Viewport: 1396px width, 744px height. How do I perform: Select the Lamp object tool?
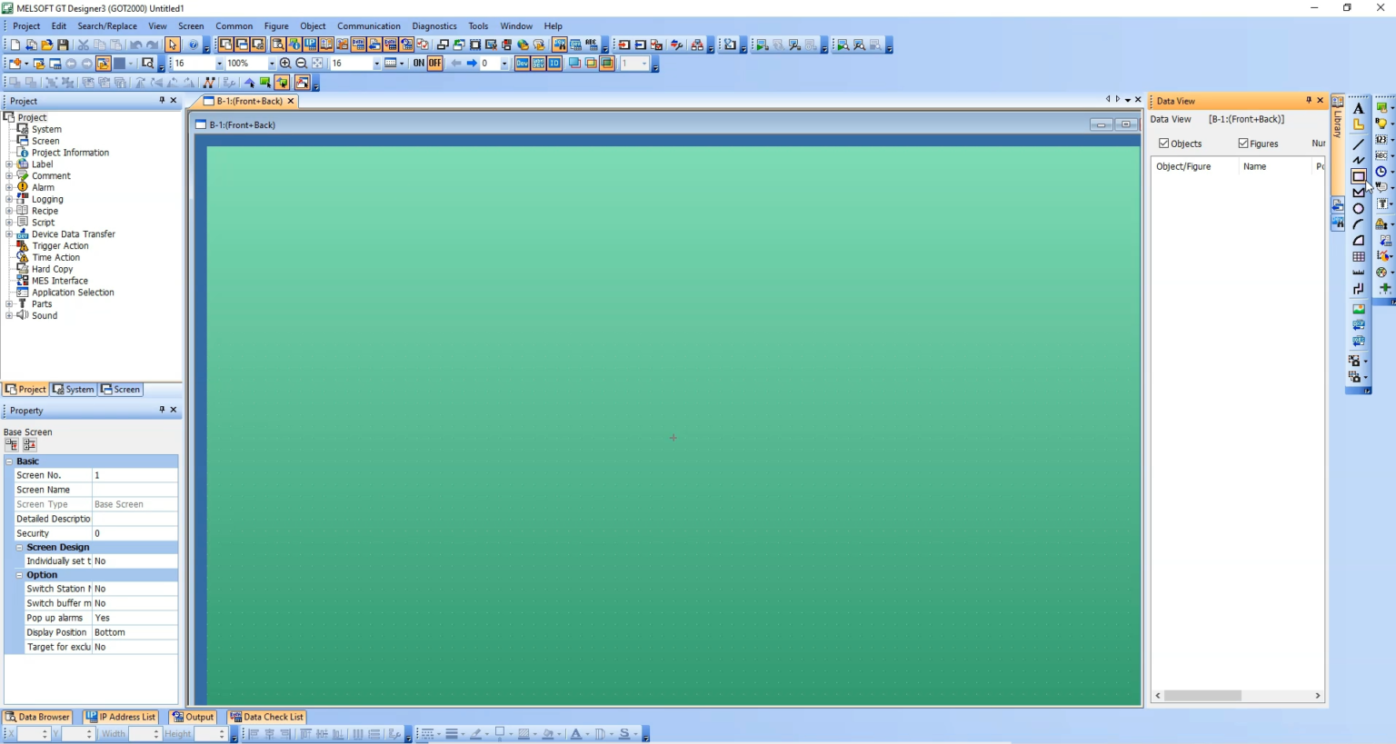coord(1381,122)
